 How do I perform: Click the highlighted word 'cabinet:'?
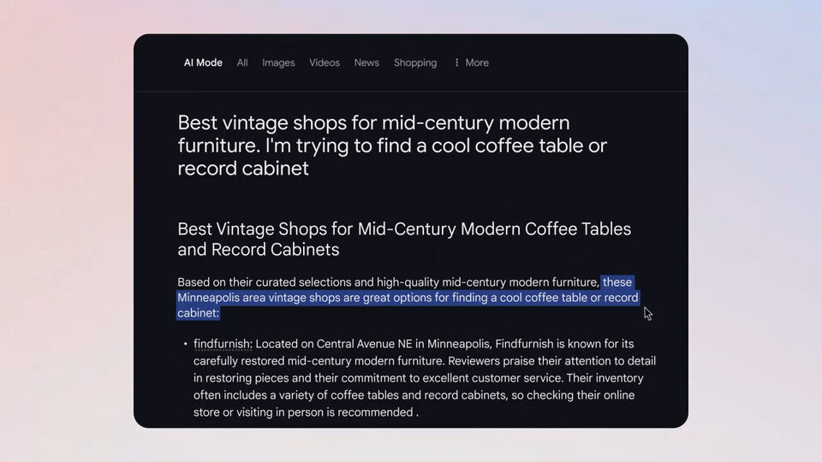coord(198,313)
